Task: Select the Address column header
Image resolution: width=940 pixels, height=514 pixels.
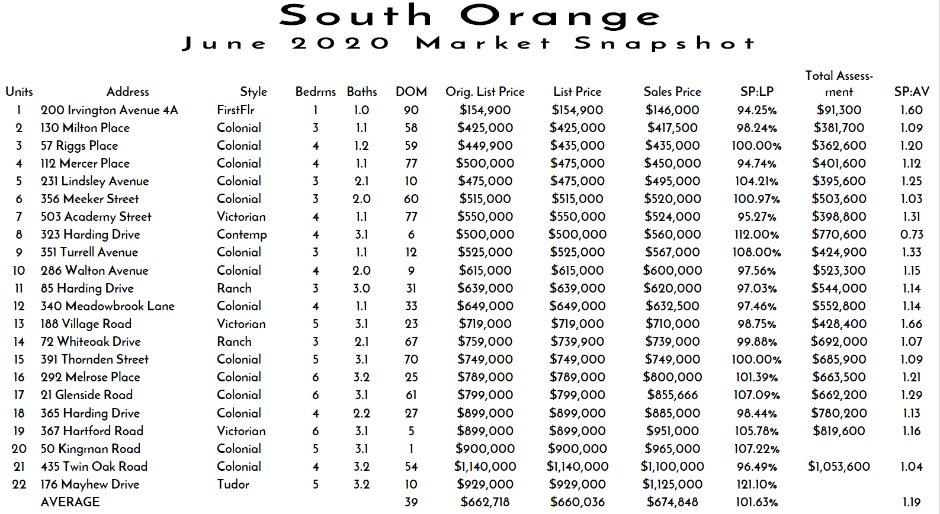Action: [x=127, y=92]
